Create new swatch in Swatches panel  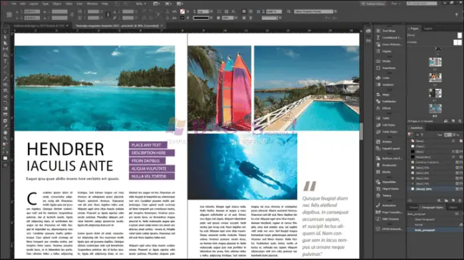click(453, 200)
